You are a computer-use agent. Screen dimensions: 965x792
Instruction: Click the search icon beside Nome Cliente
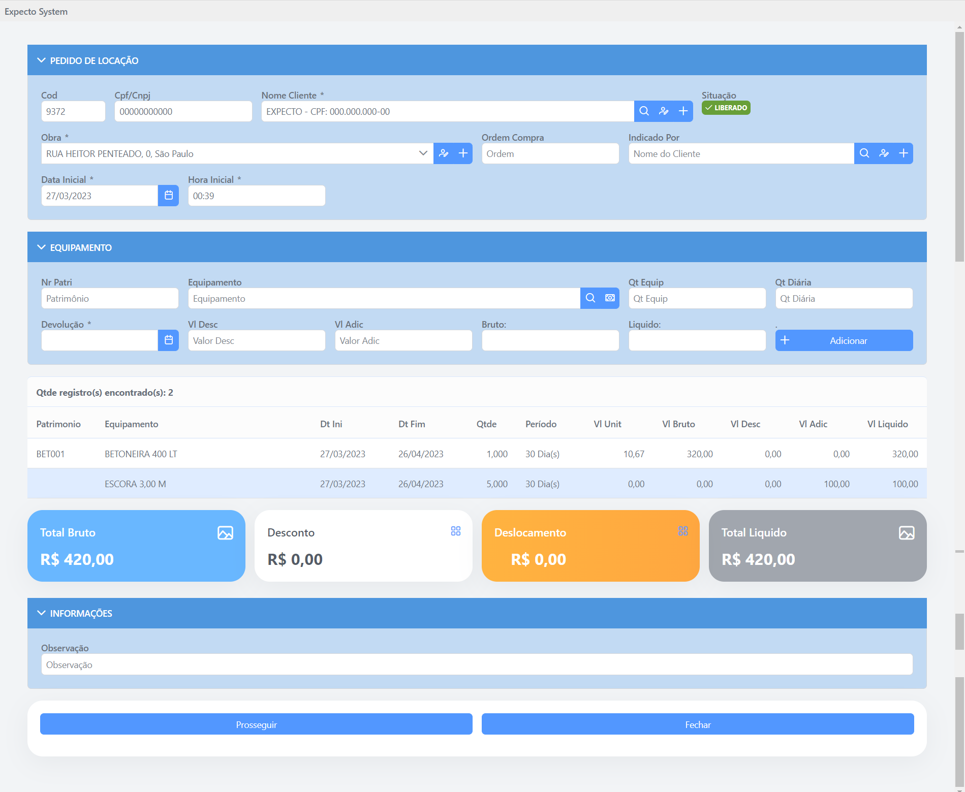(x=644, y=111)
